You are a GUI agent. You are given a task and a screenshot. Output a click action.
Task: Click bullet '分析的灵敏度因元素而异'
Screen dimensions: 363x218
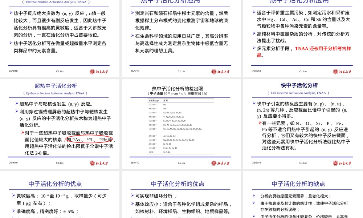tap(296, 196)
